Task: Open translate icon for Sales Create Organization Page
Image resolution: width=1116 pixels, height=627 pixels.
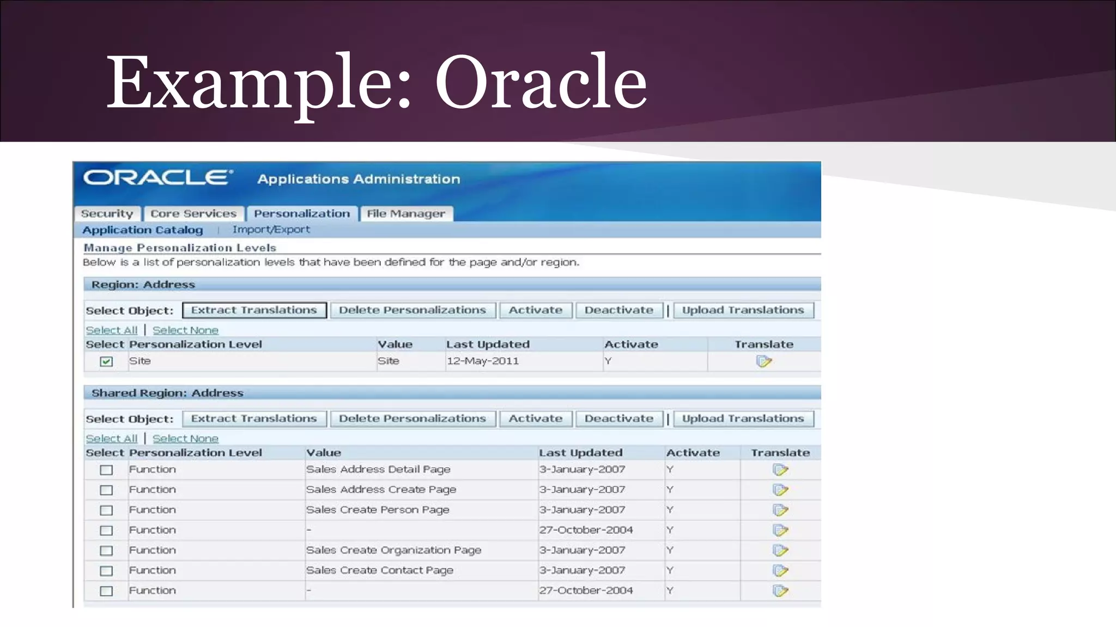Action: pos(780,550)
